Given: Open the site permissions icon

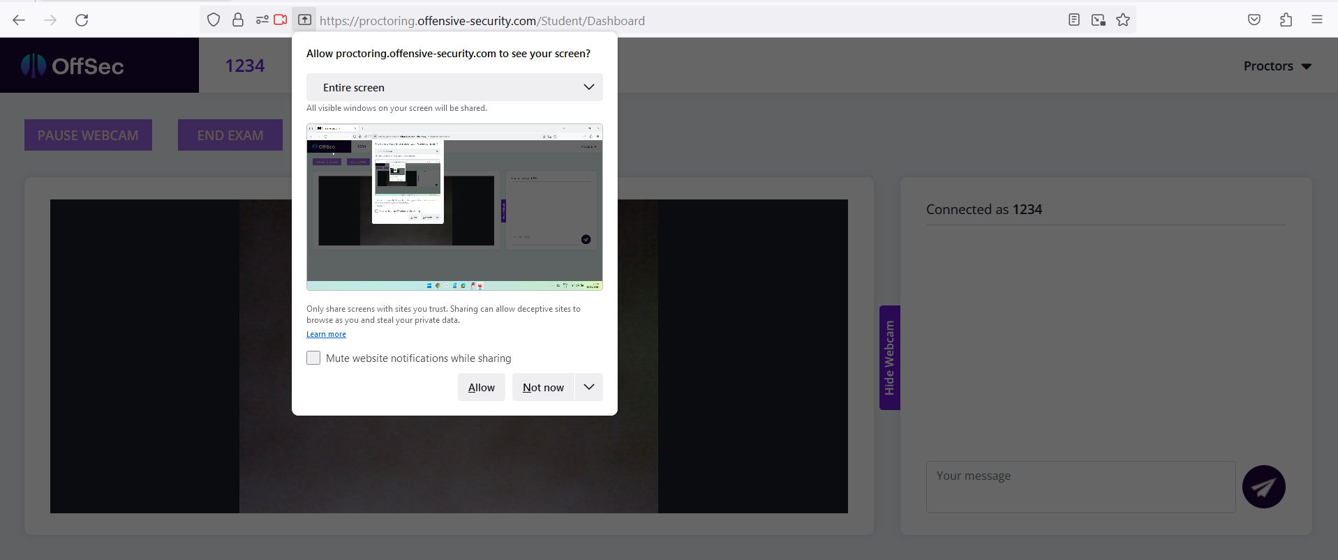Looking at the screenshot, I should 262,20.
